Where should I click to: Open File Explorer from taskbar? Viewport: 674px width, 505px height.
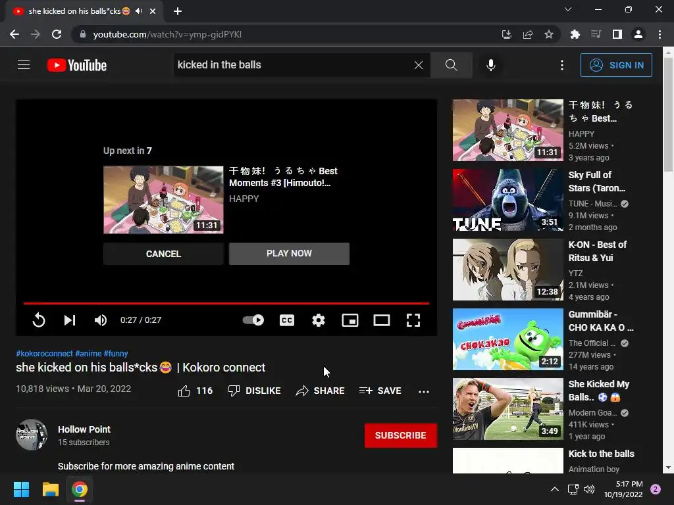50,489
